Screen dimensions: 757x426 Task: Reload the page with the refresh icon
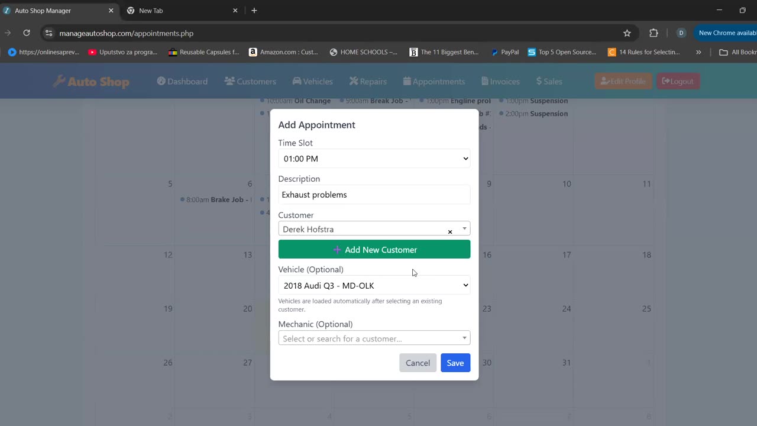click(x=27, y=33)
